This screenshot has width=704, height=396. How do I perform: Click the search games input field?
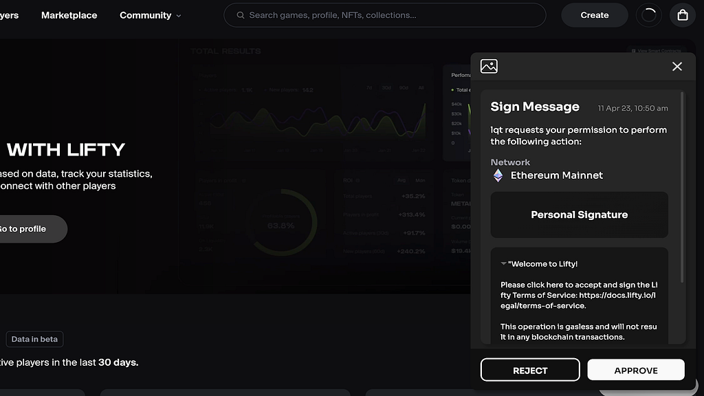(x=385, y=15)
